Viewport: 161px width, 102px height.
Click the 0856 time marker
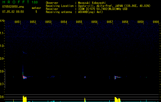coord(94,22)
